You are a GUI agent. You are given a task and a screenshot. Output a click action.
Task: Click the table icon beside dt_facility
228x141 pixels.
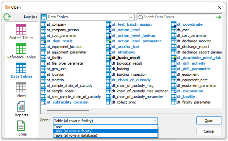[174, 97]
